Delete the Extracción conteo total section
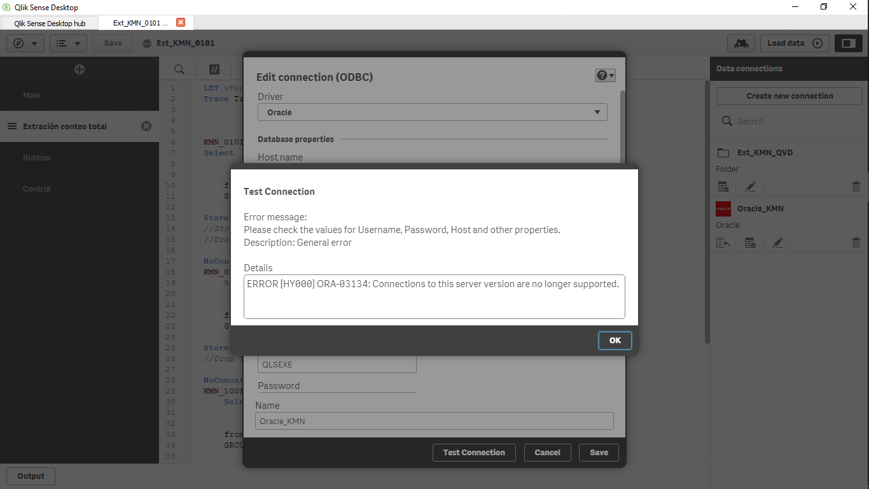This screenshot has width=869, height=489. (146, 126)
